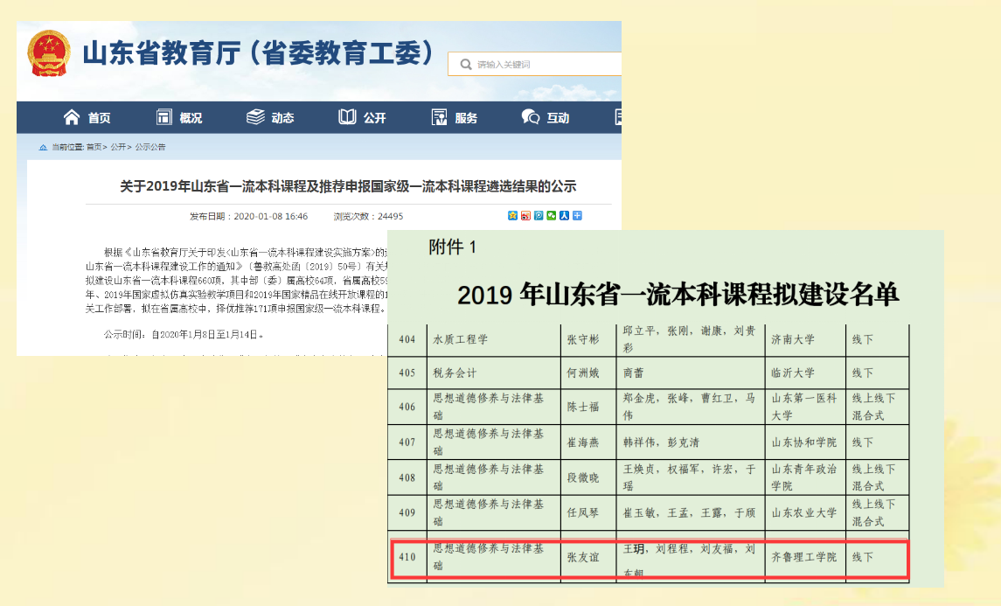Open the 服务 navigation menu
The image size is (1001, 606).
455,118
